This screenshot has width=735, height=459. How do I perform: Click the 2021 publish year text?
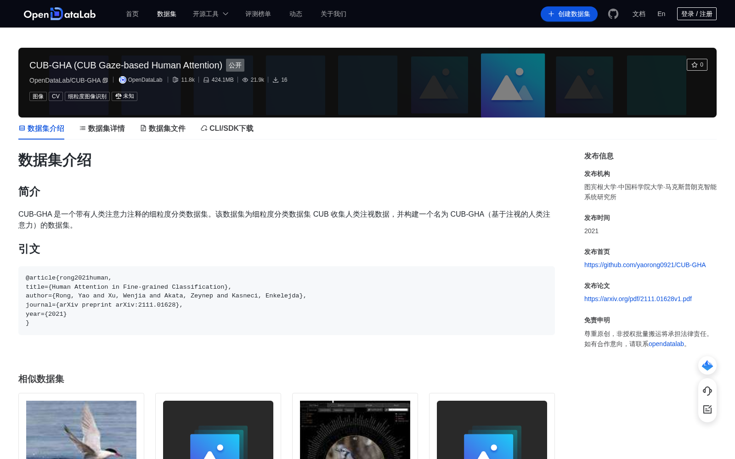coord(591,231)
